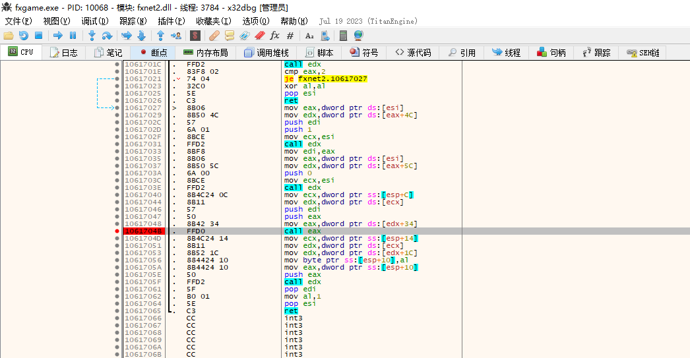Open the Bookmarks red icon
This screenshot has width=690, height=358.
pos(260,36)
